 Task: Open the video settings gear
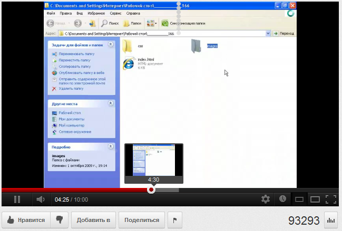266,199
